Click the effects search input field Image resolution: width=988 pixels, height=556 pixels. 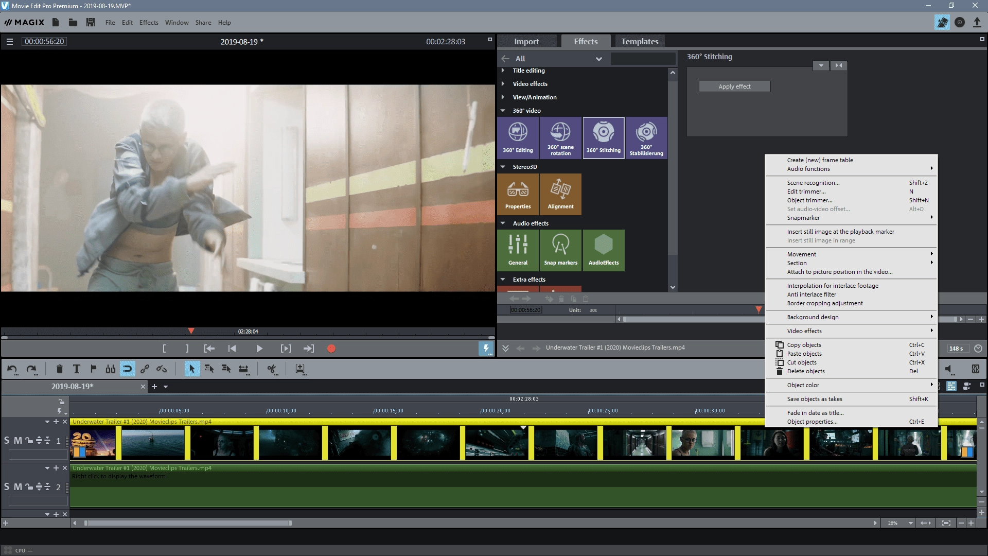(x=643, y=59)
